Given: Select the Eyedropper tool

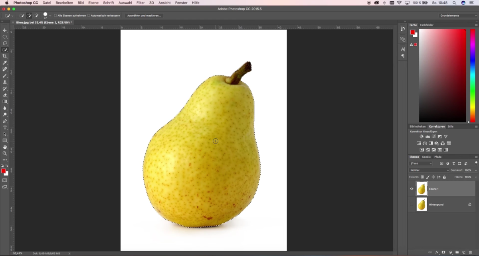Looking at the screenshot, I should [5, 63].
